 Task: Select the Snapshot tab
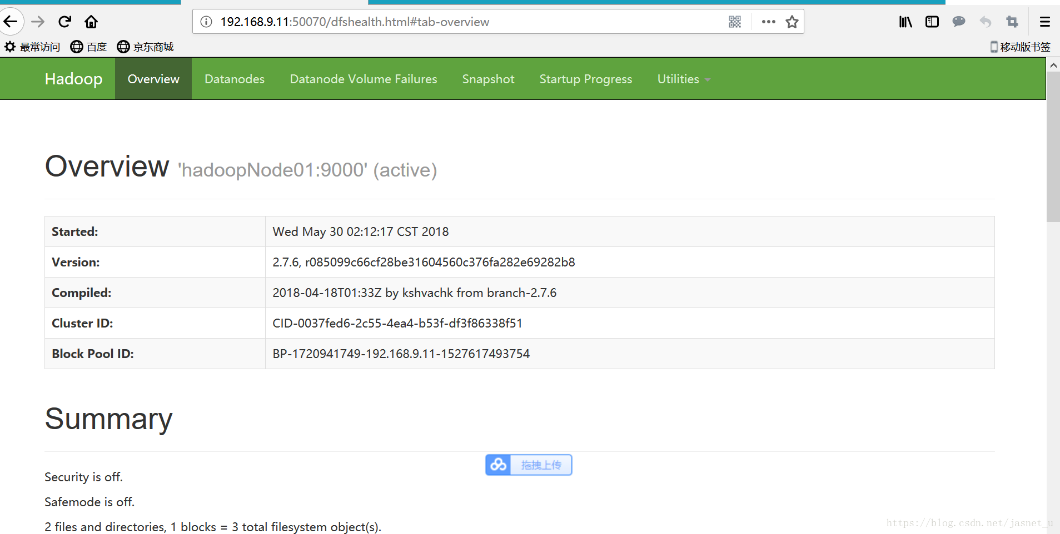coord(488,79)
